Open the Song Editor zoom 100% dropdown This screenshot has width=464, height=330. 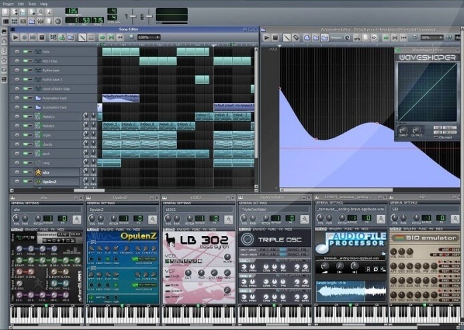pyautogui.click(x=149, y=37)
